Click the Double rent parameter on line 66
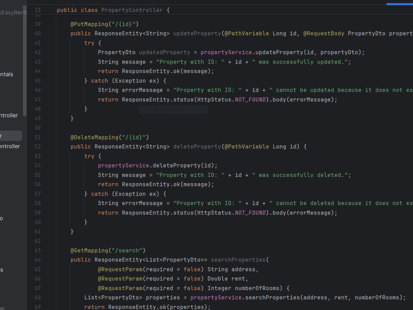This screenshot has height=310, width=413. coord(226,279)
